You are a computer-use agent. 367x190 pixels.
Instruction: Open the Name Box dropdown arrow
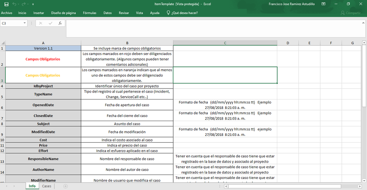point(25,23)
